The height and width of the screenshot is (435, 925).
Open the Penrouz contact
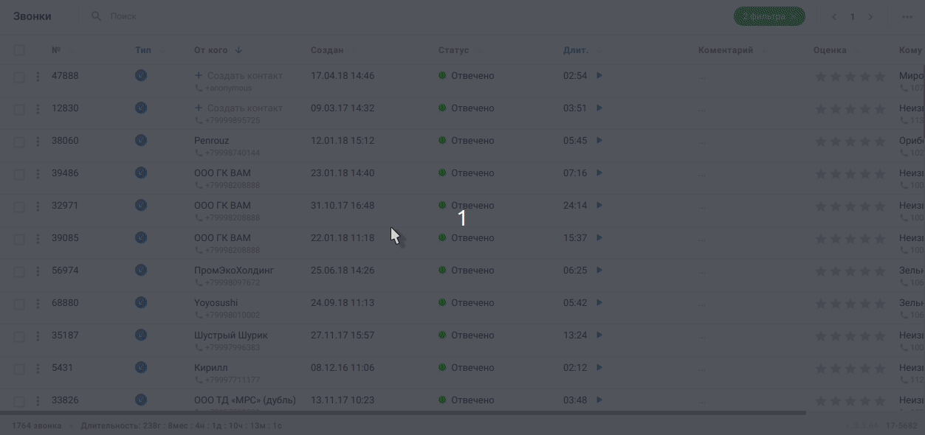212,140
